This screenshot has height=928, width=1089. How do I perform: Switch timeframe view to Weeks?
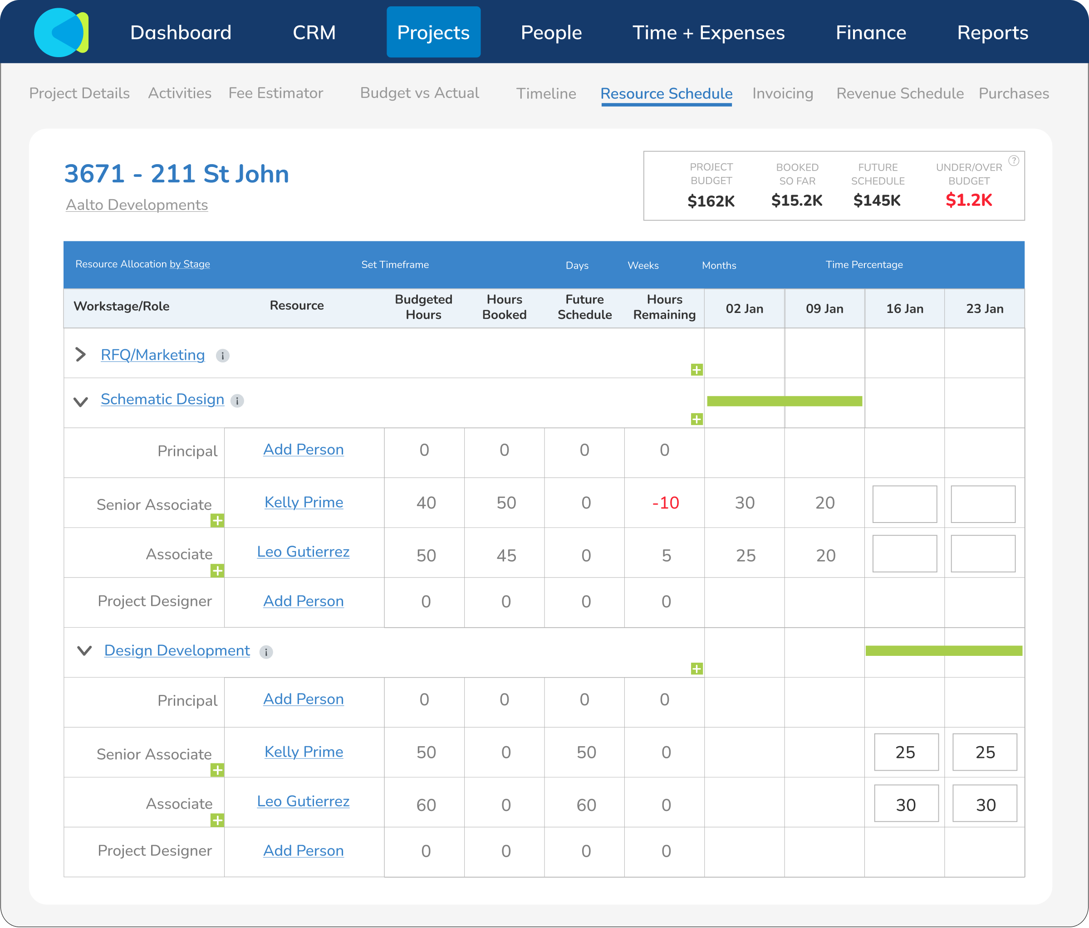(643, 265)
